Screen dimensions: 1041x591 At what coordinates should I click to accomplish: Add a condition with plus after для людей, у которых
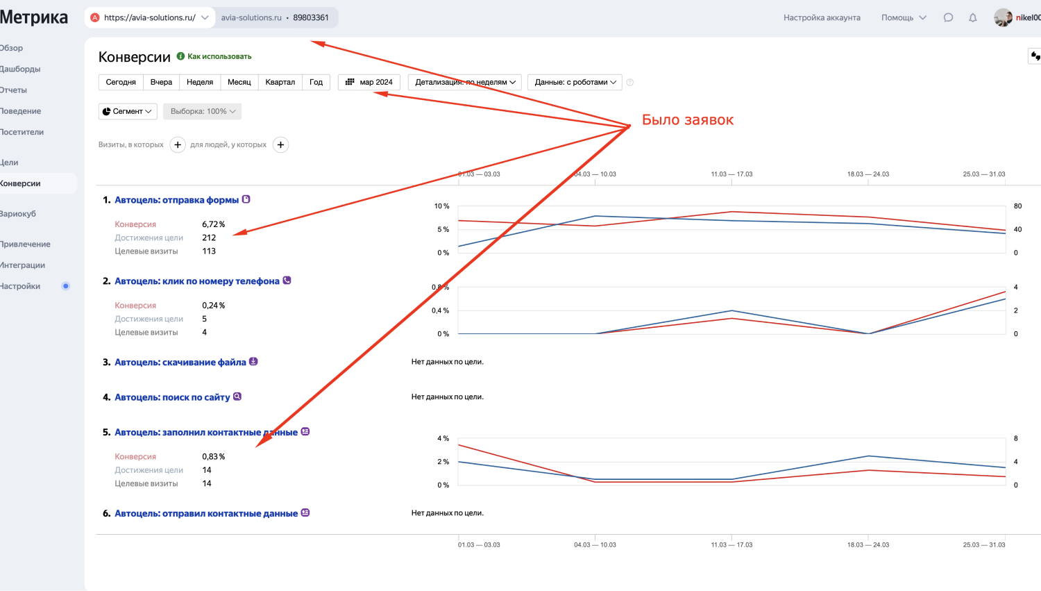(x=280, y=144)
